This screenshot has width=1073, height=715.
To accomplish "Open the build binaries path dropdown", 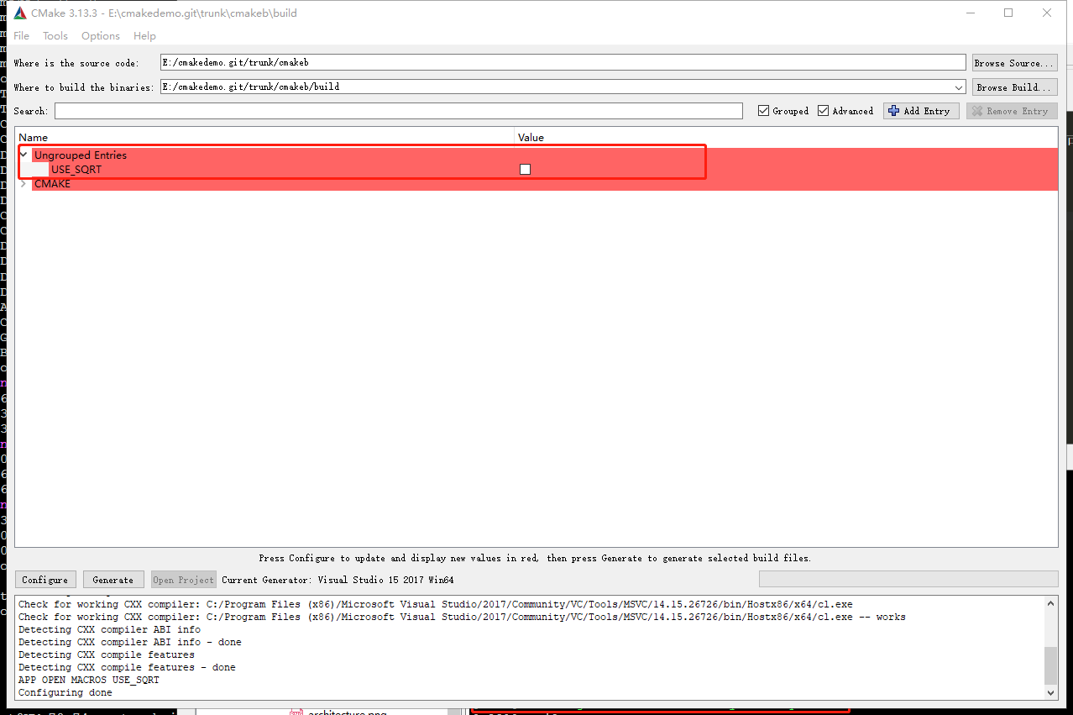I will coord(960,87).
